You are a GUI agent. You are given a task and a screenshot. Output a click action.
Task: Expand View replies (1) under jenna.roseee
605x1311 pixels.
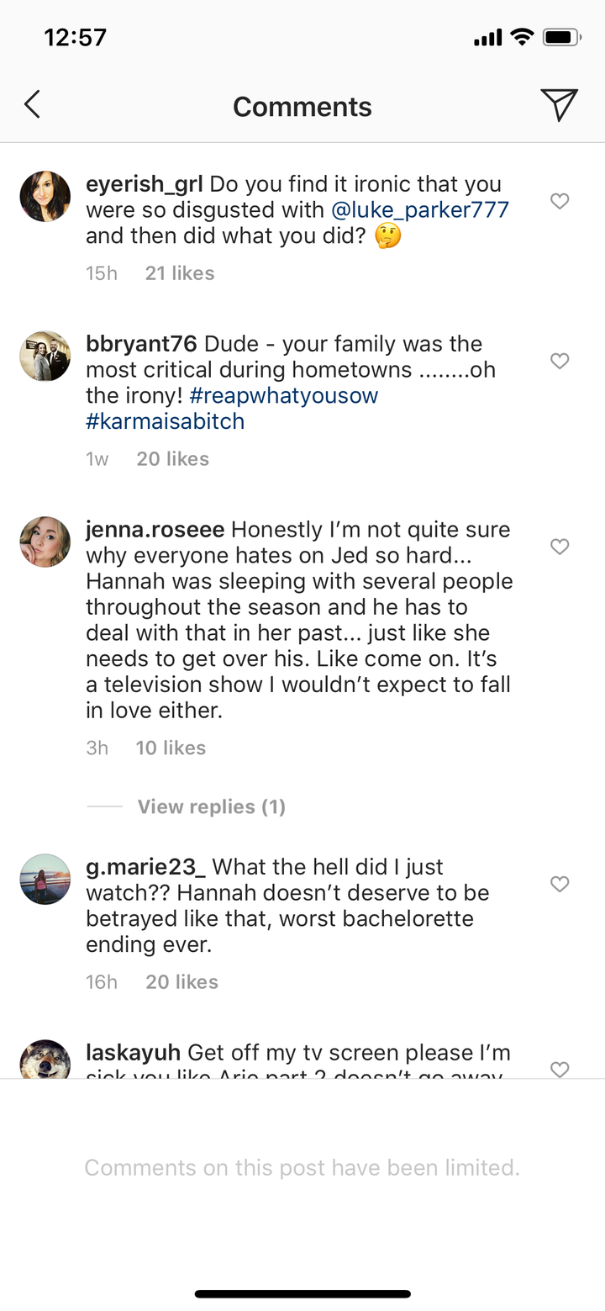[x=211, y=806]
